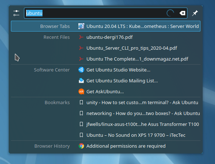Viewport: 215px width, 164px height.
Task: Click the PDF icon for Ubuntu The Complete
Action: click(81, 59)
